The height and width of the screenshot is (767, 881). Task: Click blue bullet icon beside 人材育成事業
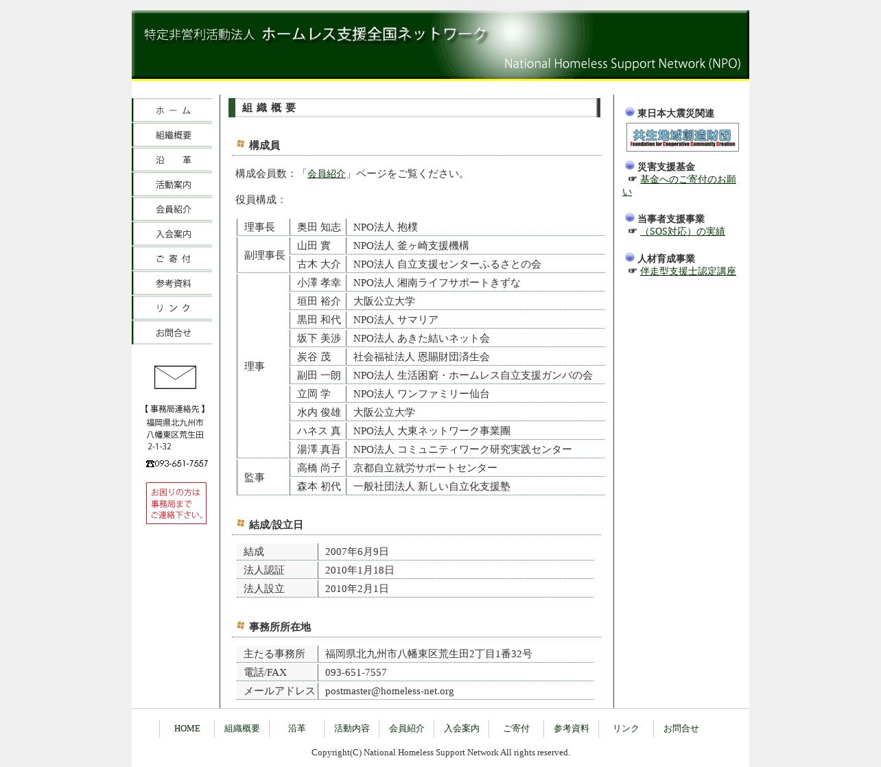tap(630, 257)
